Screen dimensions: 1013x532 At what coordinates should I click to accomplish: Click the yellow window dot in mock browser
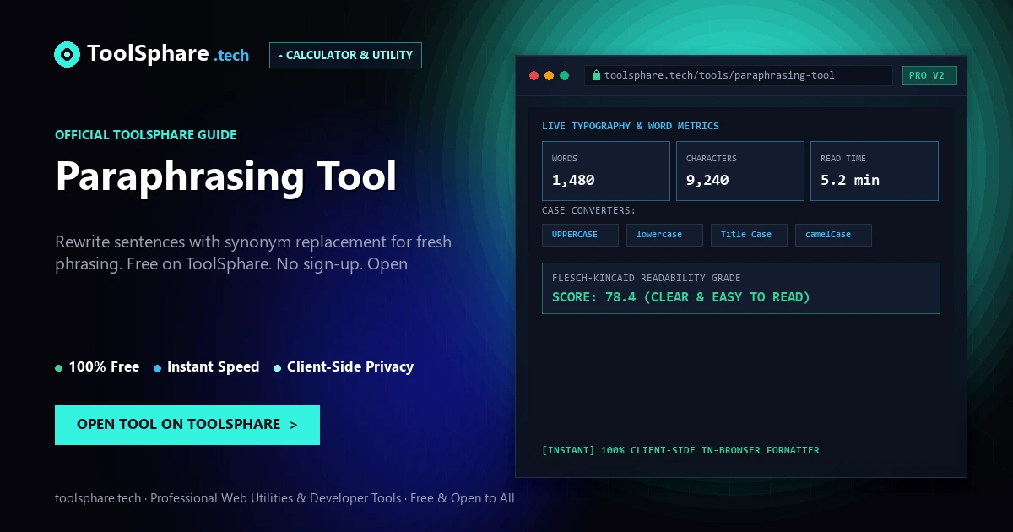click(549, 76)
